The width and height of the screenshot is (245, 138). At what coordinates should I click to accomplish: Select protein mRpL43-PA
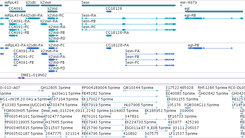[16, 45]
